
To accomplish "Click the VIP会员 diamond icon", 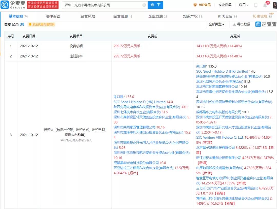I will (x=195, y=5).
